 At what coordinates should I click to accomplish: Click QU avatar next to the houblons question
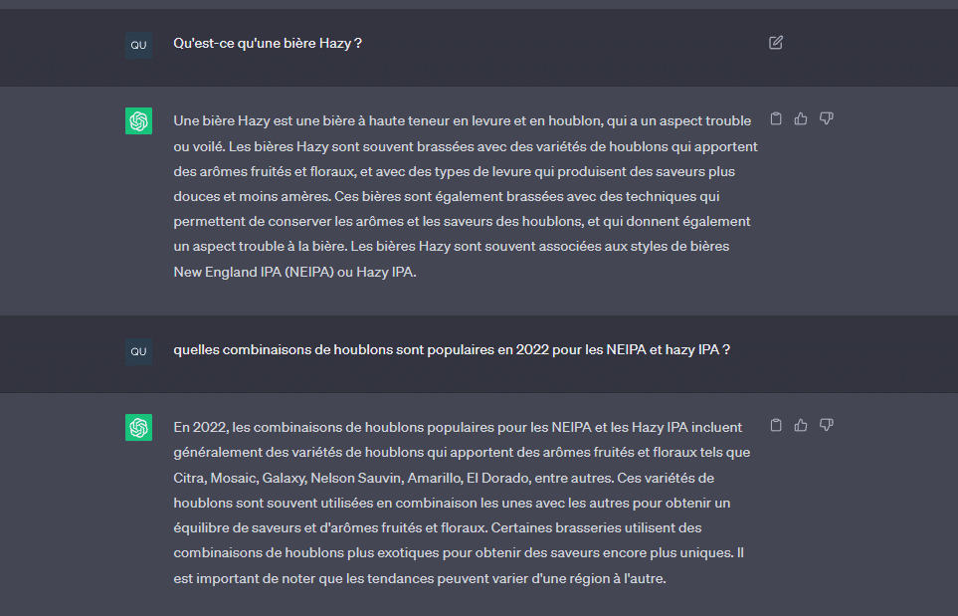tap(138, 351)
